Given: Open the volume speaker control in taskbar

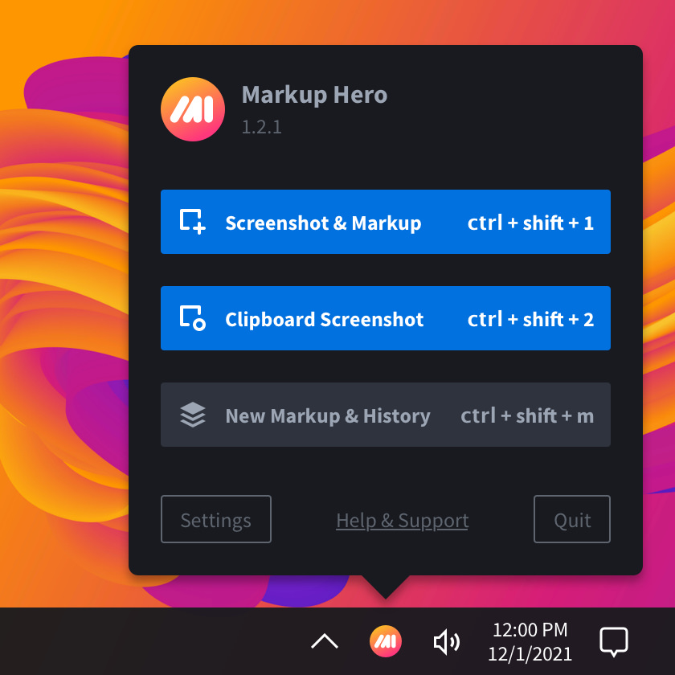Looking at the screenshot, I should [x=447, y=641].
